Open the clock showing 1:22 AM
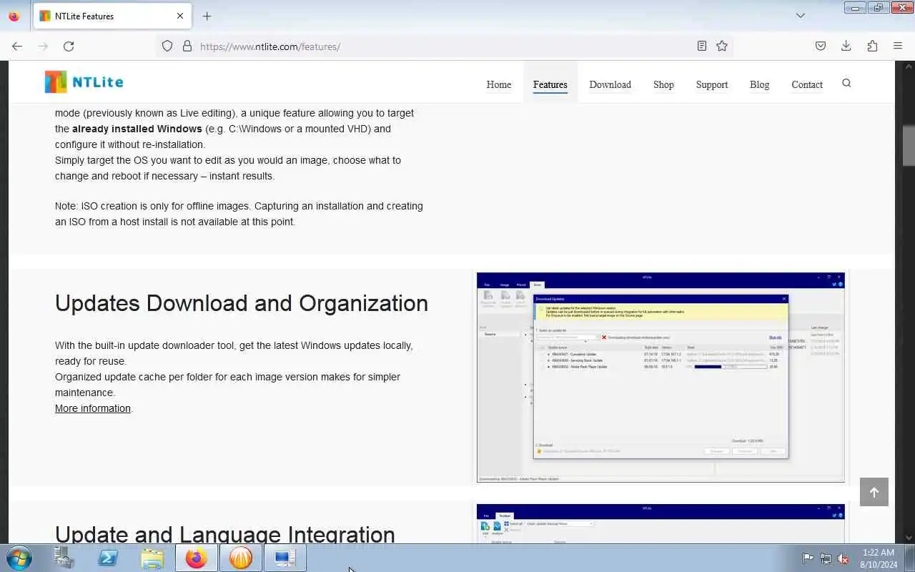This screenshot has width=915, height=572. tap(879, 558)
